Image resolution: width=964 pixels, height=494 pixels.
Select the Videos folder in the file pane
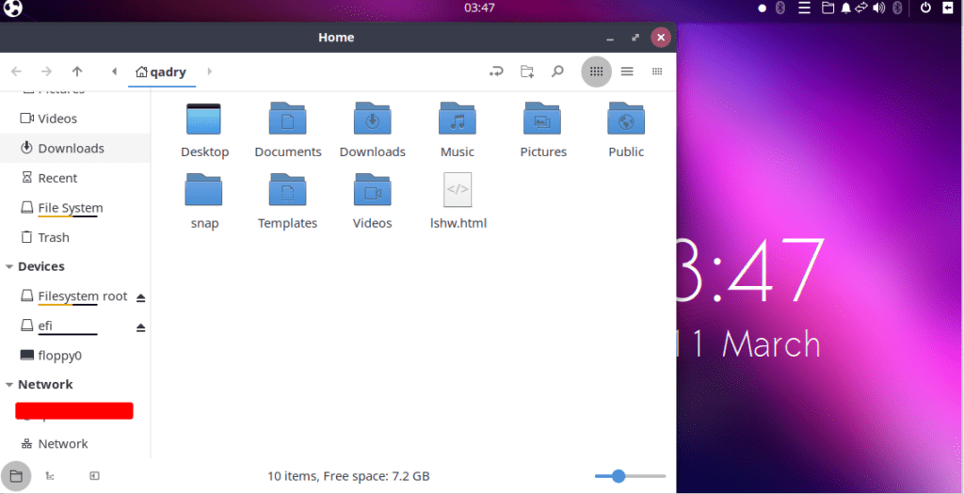click(372, 189)
